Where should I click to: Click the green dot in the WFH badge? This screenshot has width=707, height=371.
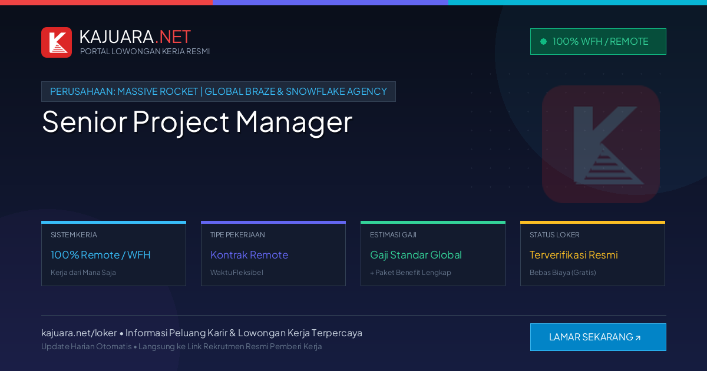(x=543, y=41)
